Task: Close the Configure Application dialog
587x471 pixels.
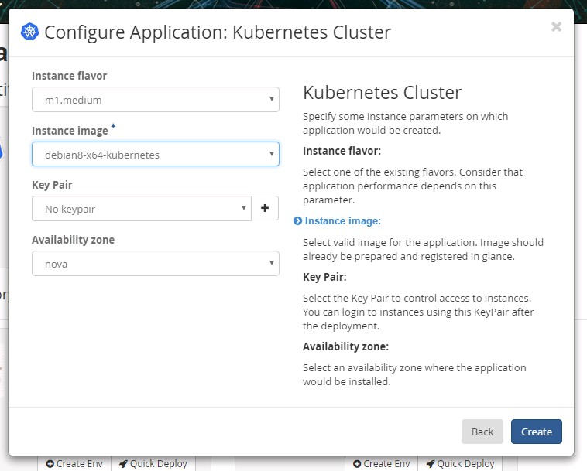Action: click(x=556, y=26)
